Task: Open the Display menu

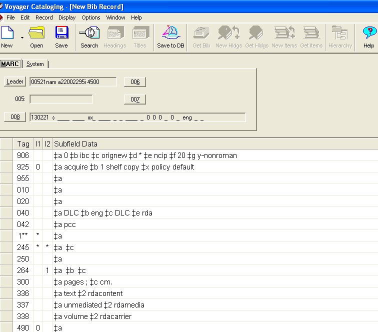Action: click(x=67, y=17)
